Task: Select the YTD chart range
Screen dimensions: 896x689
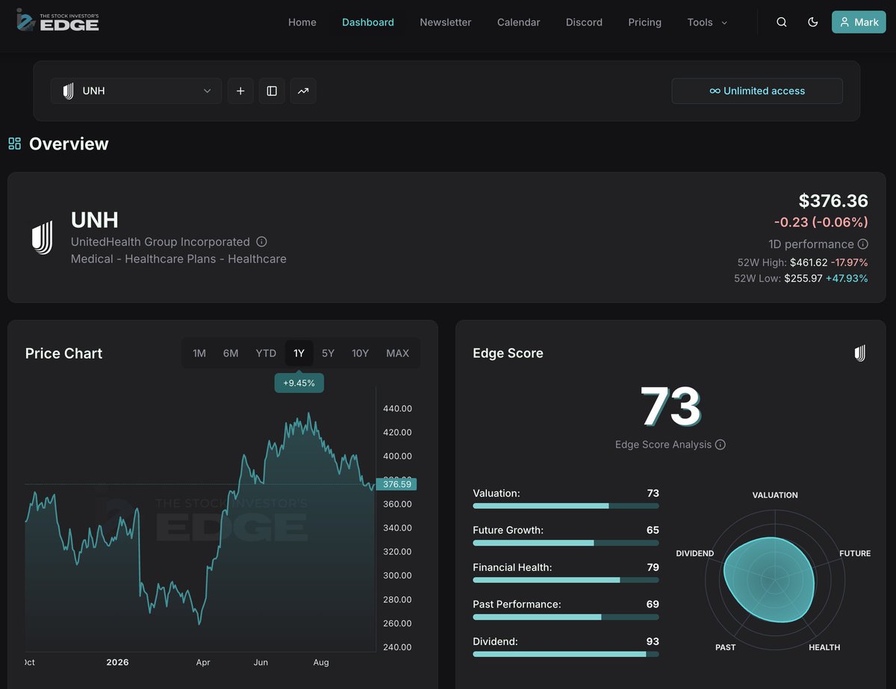Action: [x=266, y=353]
